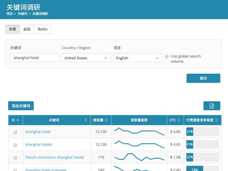Export results with the Excel file icon
The width and height of the screenshot is (228, 171).
(212, 106)
